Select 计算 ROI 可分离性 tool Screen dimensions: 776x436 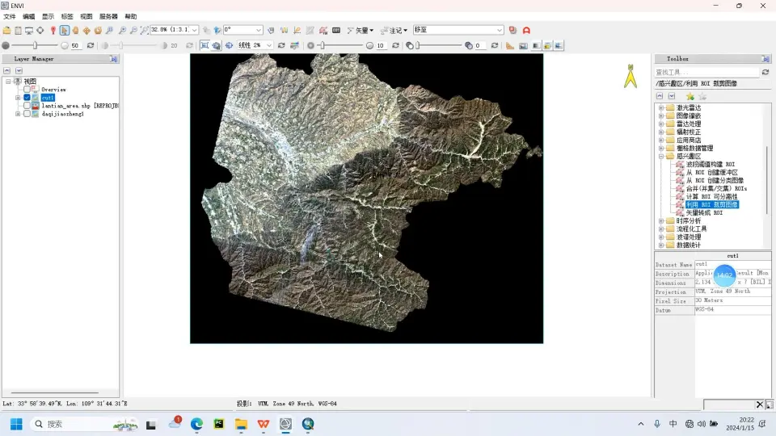coord(711,197)
